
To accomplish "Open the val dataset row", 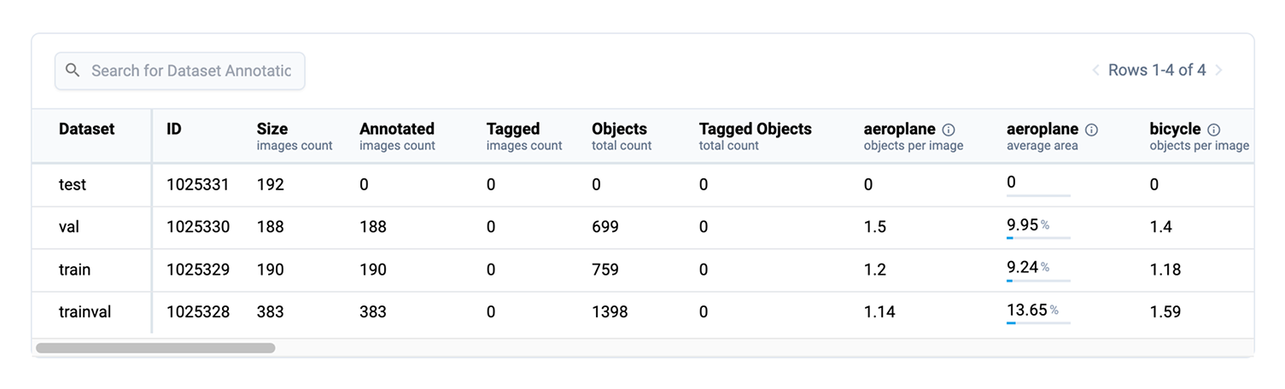I will coord(69,227).
